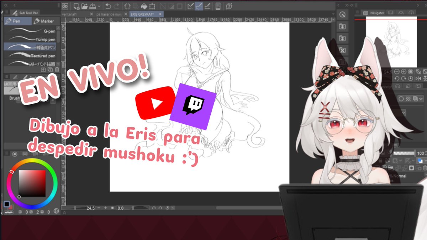Click Import sub tool download icon
427x240 pixels.
tap(43, 70)
